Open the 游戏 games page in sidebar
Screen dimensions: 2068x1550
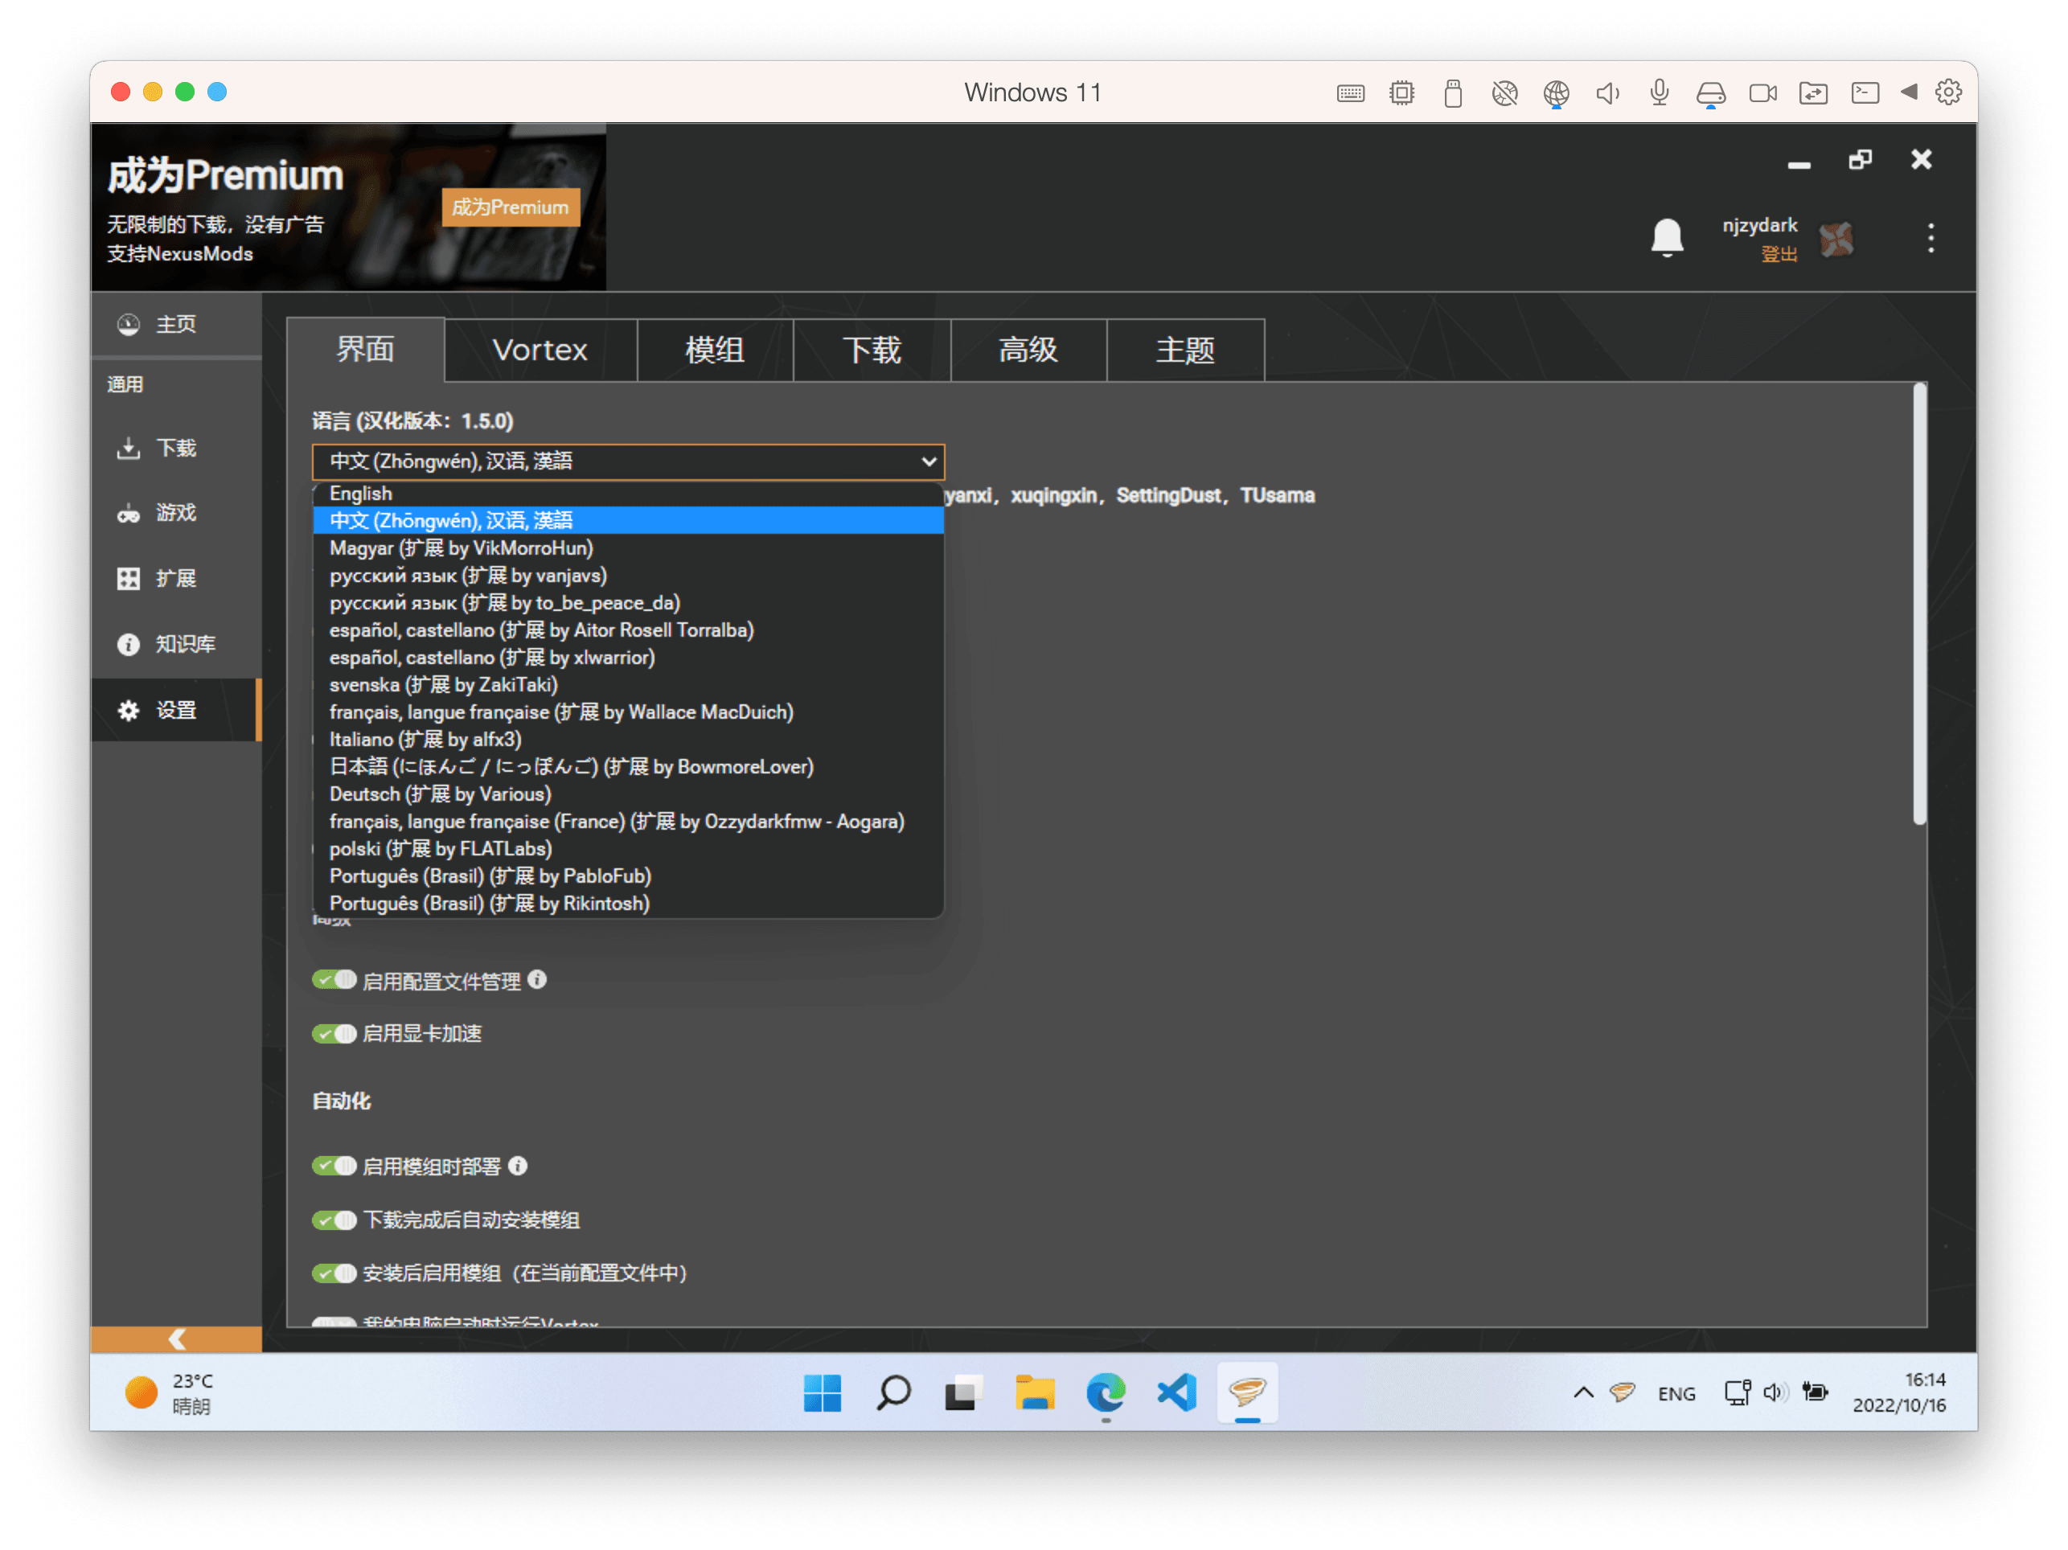pos(176,513)
